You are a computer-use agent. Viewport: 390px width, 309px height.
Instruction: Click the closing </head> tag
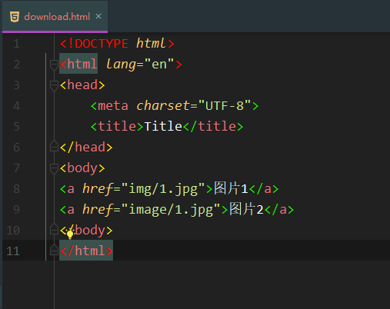click(86, 147)
